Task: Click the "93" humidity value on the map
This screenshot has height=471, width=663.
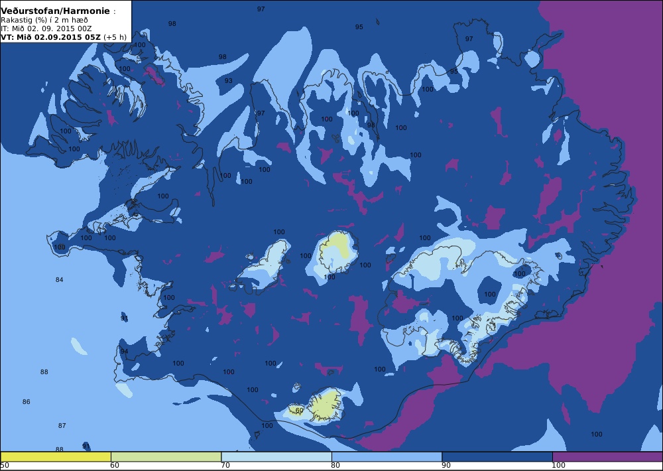Action: click(x=228, y=81)
